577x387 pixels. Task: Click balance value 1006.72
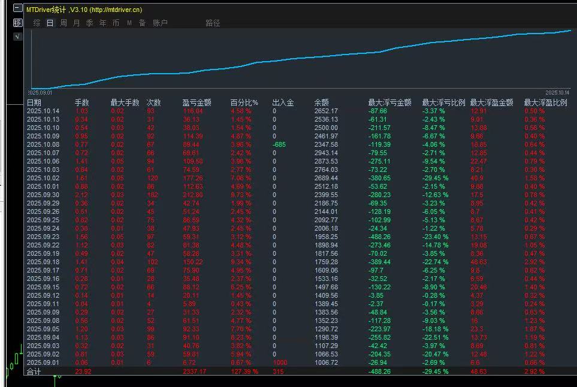tap(326, 362)
